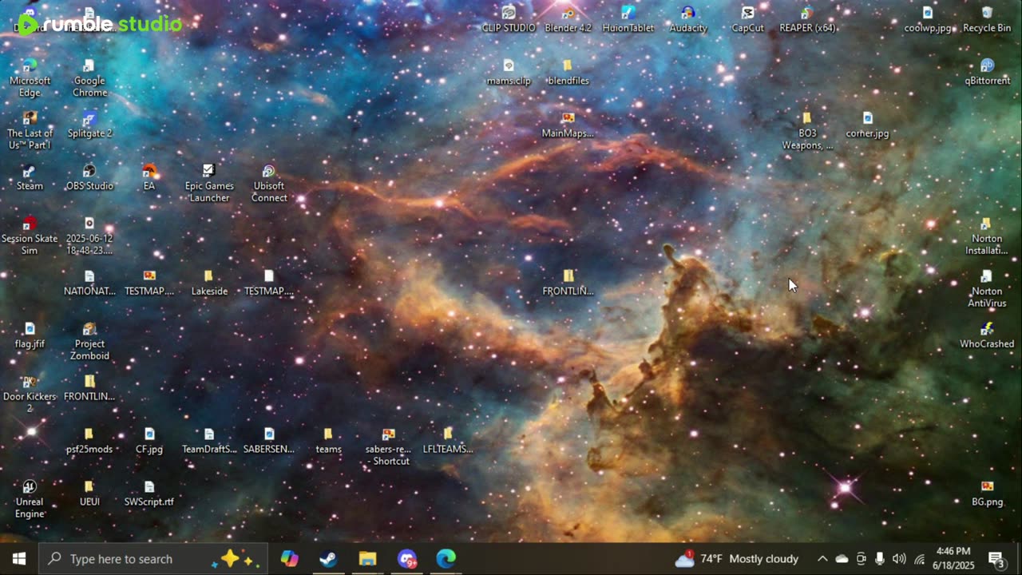Open the OneDrive cloud tray icon
Image resolution: width=1022 pixels, height=575 pixels.
(842, 559)
